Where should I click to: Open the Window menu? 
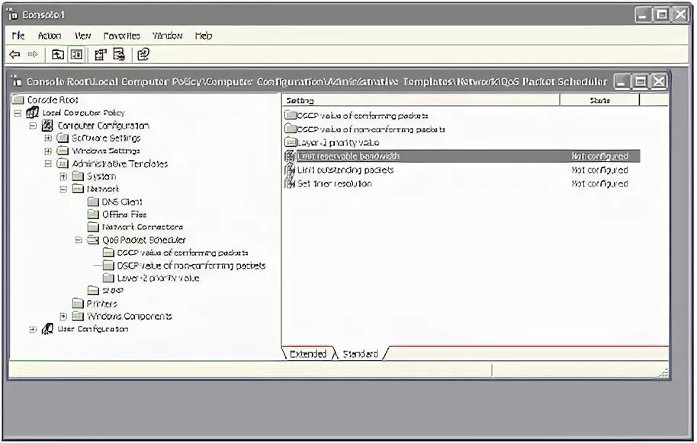coord(168,36)
